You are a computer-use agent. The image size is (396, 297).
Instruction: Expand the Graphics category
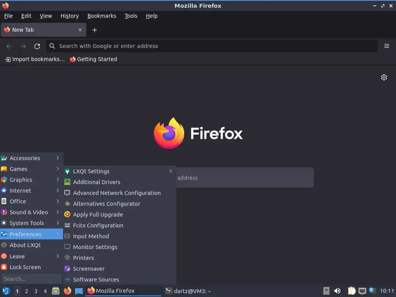(x=31, y=180)
